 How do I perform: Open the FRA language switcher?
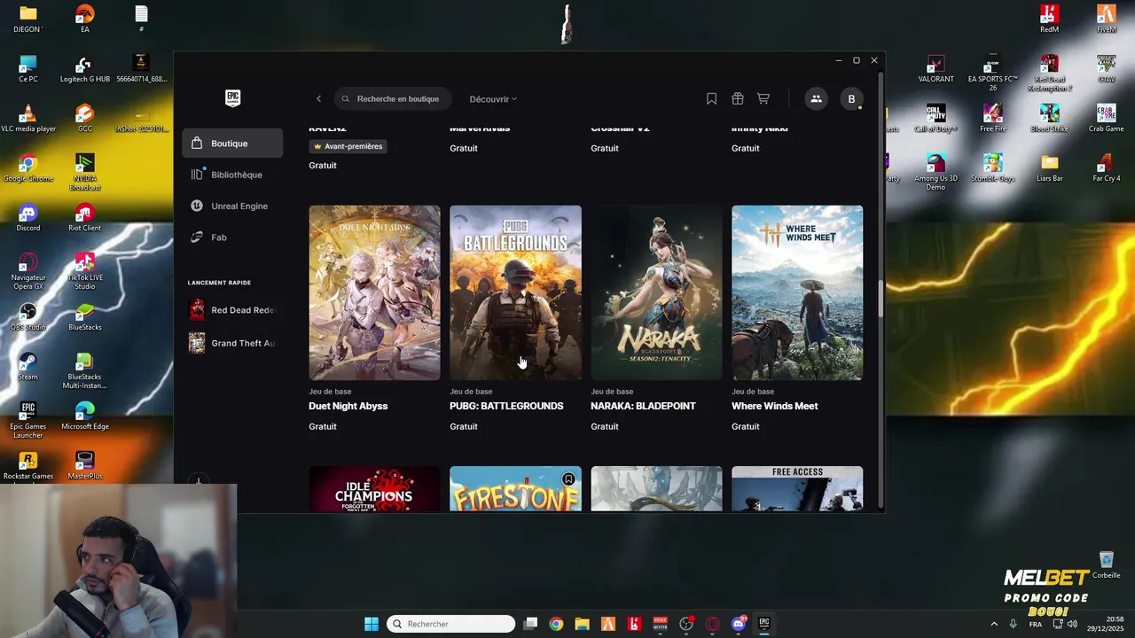tap(1035, 624)
